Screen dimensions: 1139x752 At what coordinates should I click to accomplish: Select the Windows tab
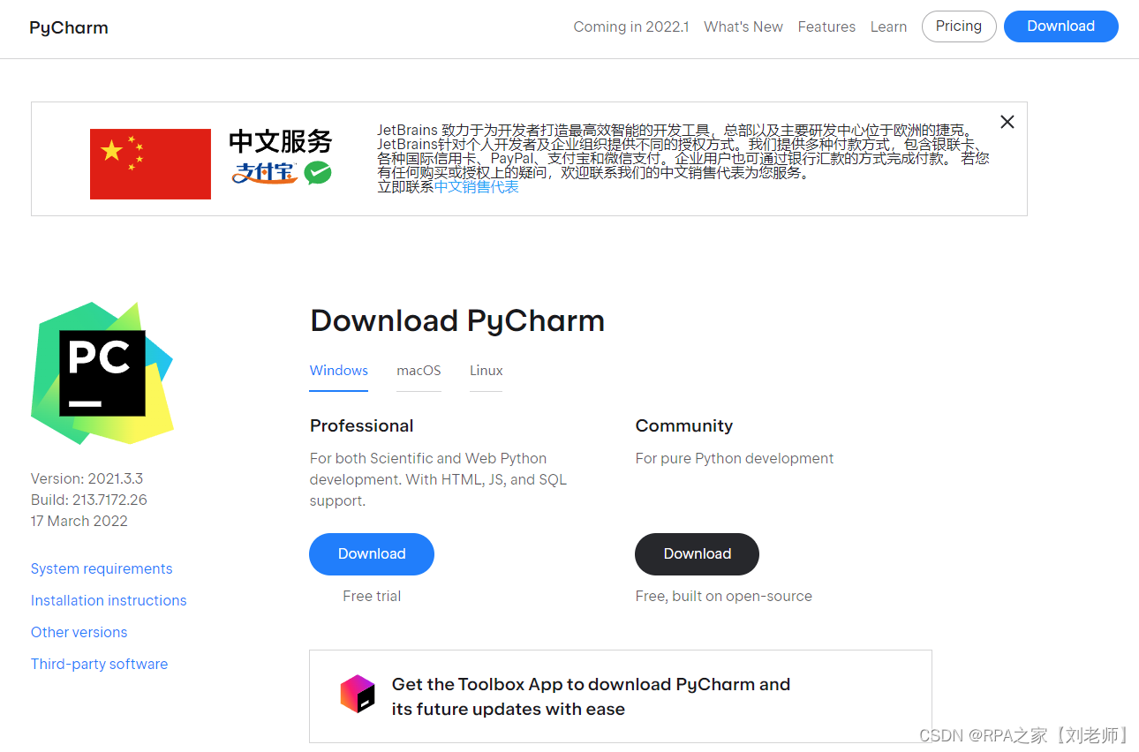339,371
